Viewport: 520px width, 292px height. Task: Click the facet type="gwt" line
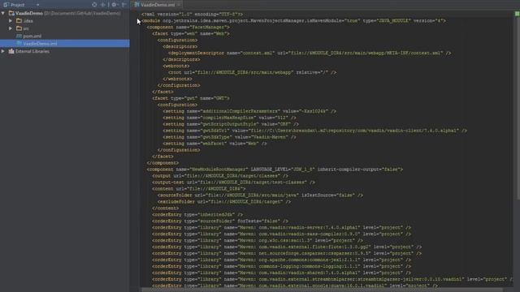[x=191, y=98]
